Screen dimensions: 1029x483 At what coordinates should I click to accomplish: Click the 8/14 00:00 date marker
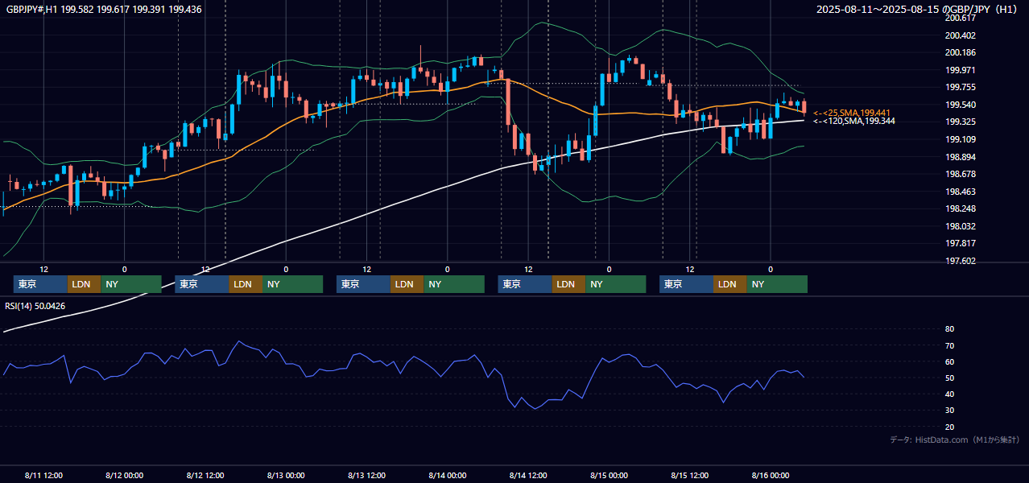[x=447, y=475]
